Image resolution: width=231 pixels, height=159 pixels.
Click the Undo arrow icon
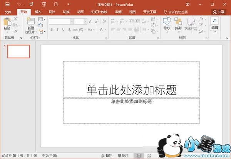click(x=19, y=4)
